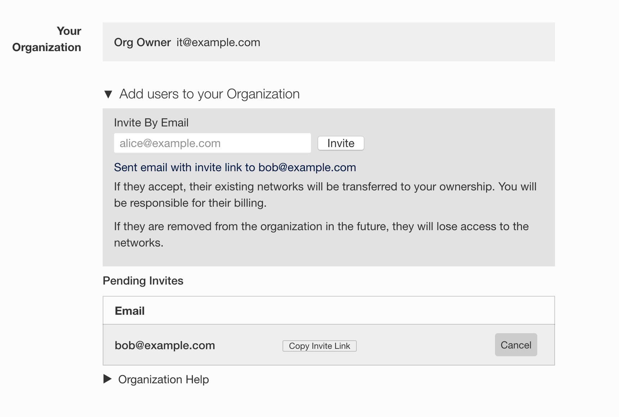619x417 pixels.
Task: Click the networks transfer ownership notice text
Action: coord(324,194)
